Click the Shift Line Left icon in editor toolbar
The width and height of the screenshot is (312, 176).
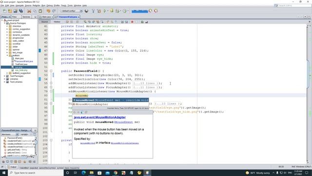click(122, 22)
